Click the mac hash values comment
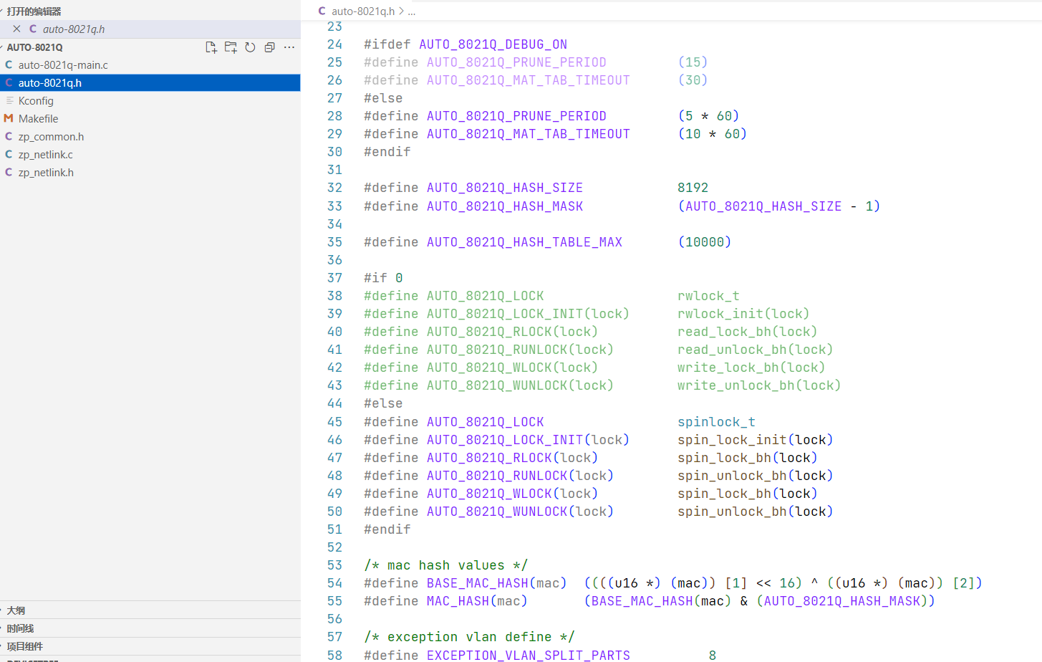This screenshot has height=662, width=1042. (446, 565)
